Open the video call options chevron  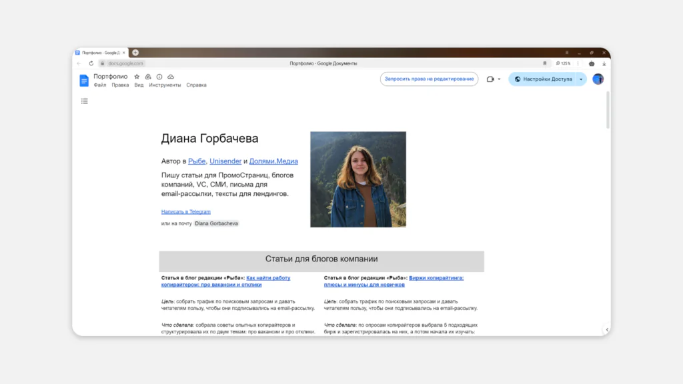(x=498, y=78)
